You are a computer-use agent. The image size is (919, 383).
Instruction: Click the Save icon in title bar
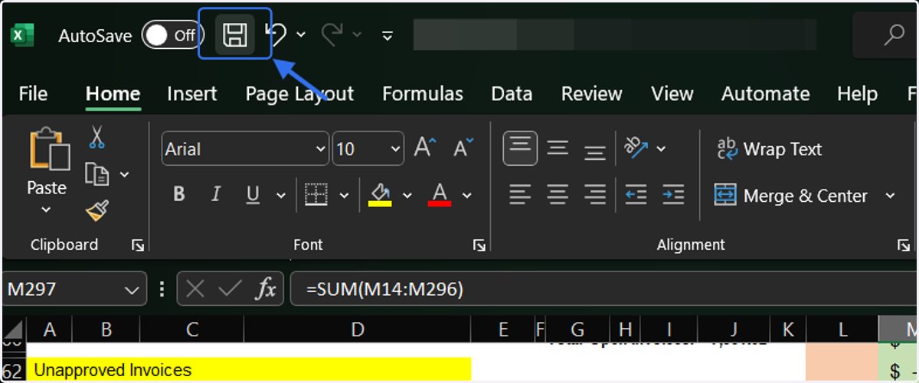point(234,34)
